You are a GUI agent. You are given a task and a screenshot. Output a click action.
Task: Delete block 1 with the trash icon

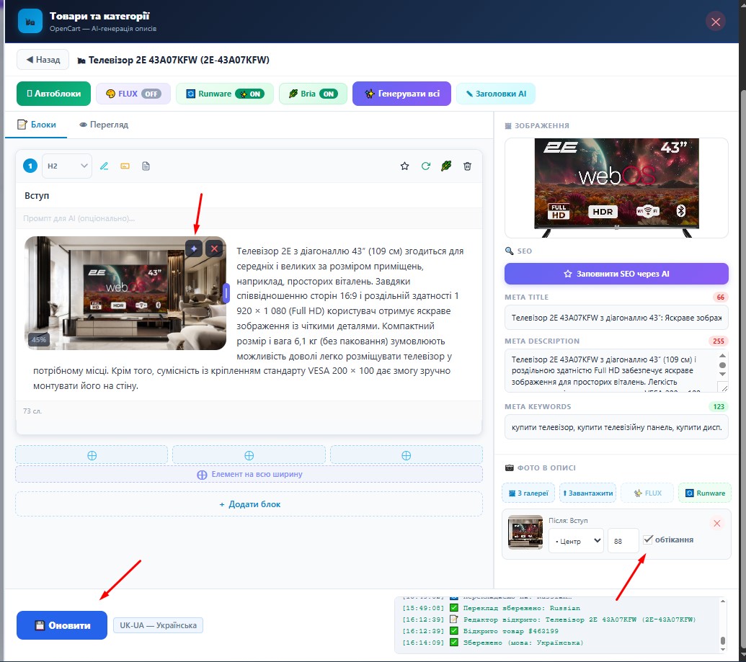pyautogui.click(x=467, y=166)
